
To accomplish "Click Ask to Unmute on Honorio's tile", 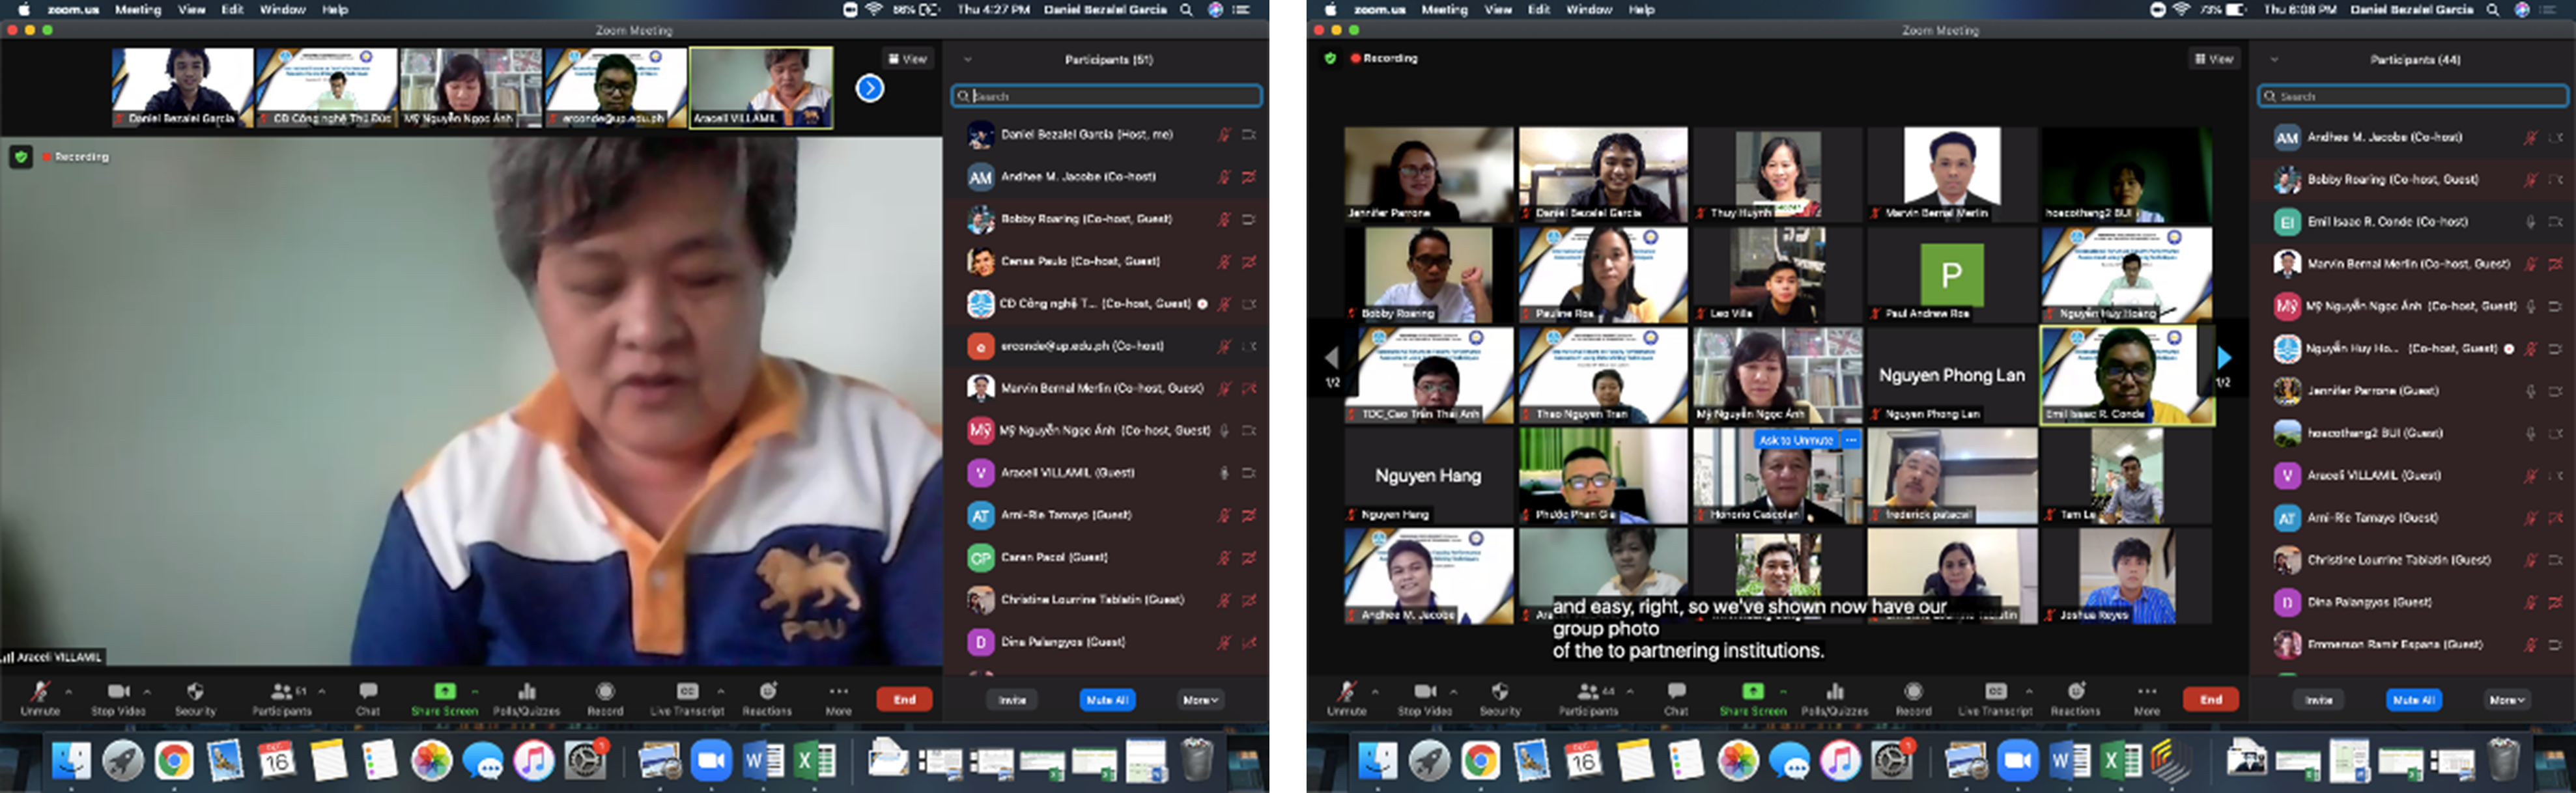I will coord(1796,440).
